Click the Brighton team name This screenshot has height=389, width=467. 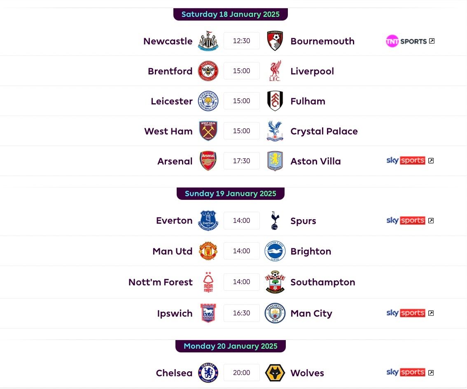pyautogui.click(x=311, y=251)
